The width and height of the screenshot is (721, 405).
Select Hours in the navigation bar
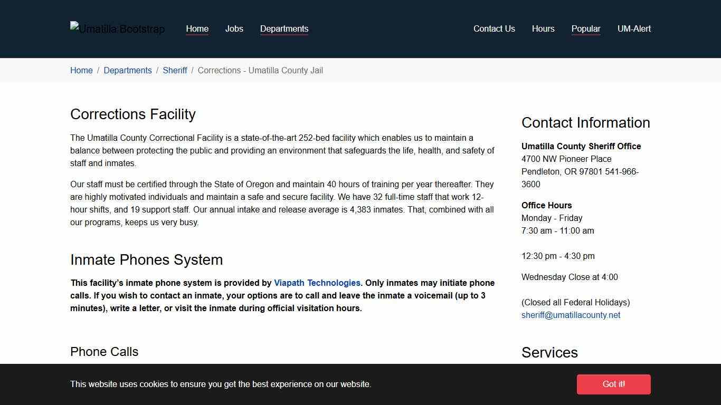[543, 29]
